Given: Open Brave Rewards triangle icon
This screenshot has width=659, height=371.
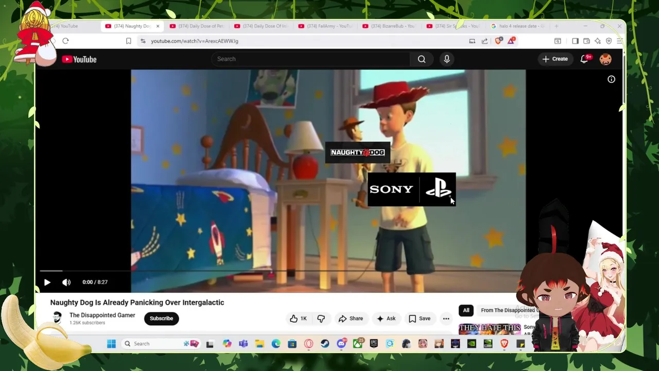Looking at the screenshot, I should tap(511, 41).
